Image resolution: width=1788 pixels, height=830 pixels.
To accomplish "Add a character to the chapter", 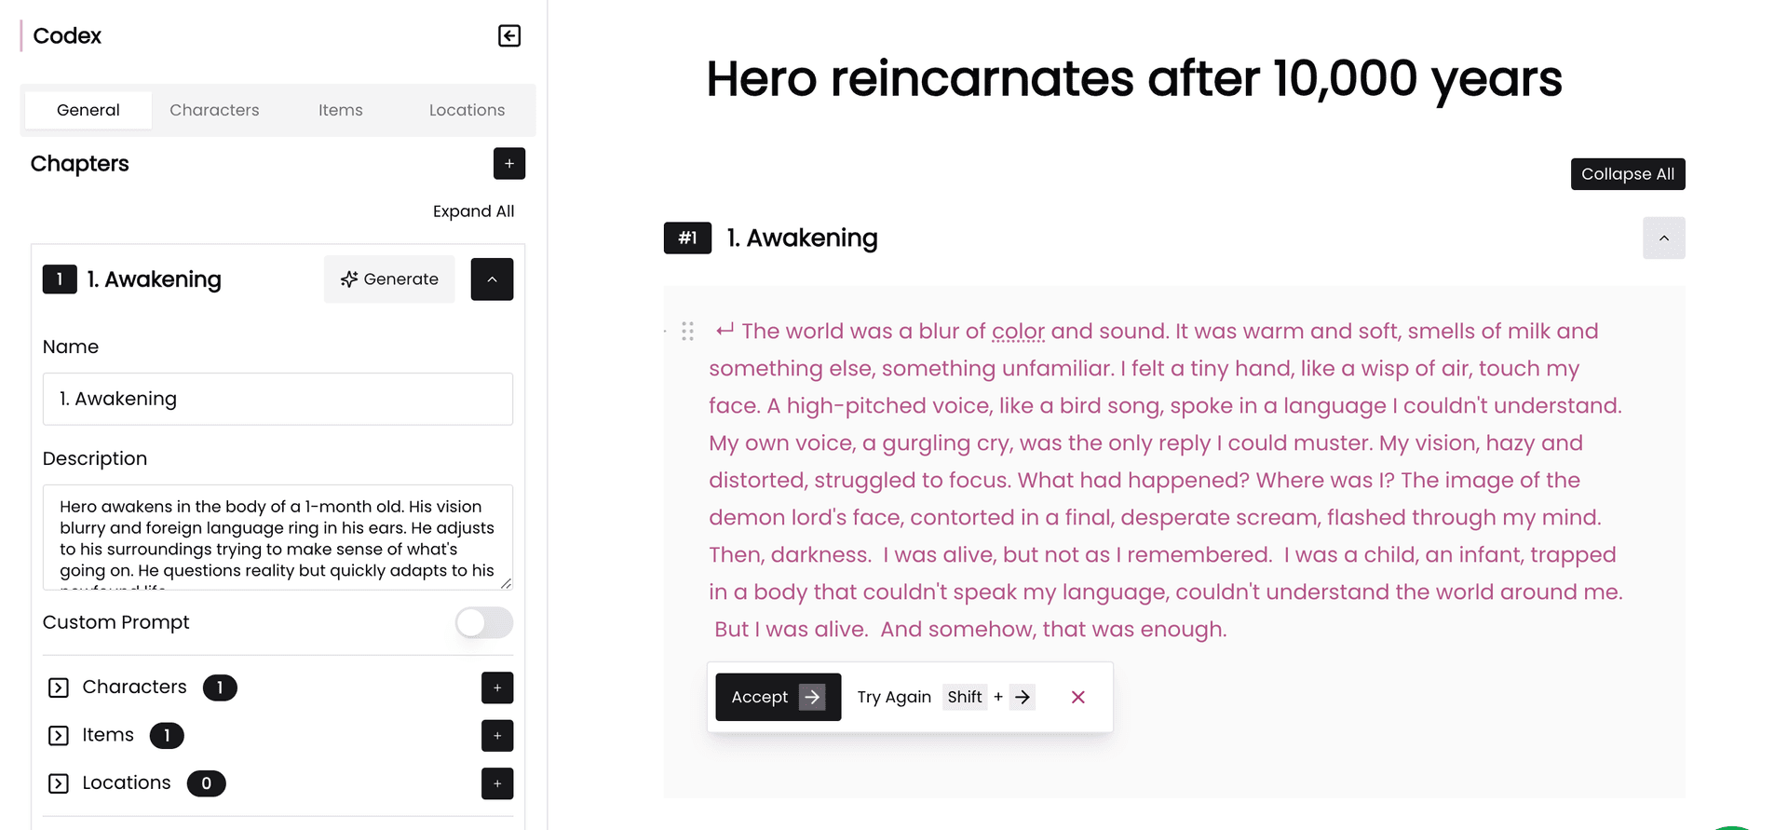I will [497, 687].
